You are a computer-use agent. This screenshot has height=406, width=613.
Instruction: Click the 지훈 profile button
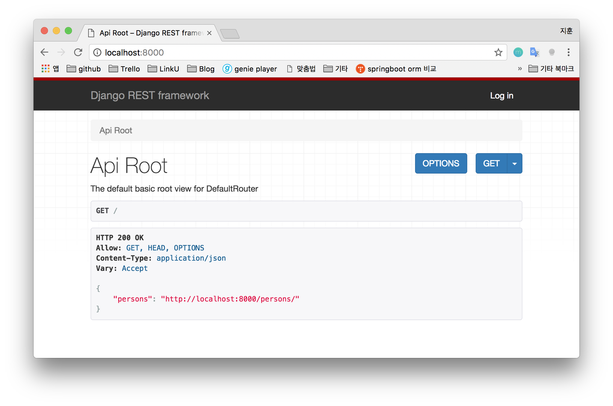(566, 31)
